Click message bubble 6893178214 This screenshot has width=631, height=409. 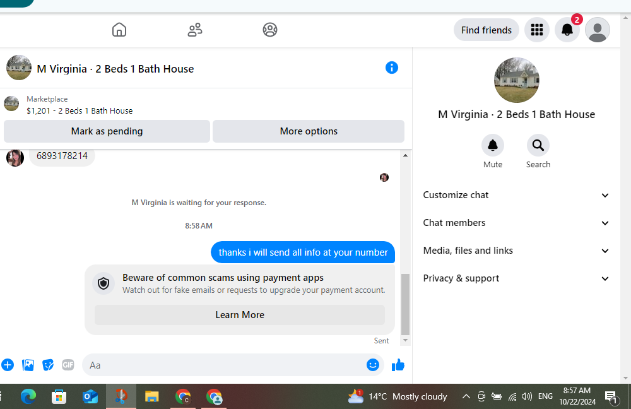point(62,156)
